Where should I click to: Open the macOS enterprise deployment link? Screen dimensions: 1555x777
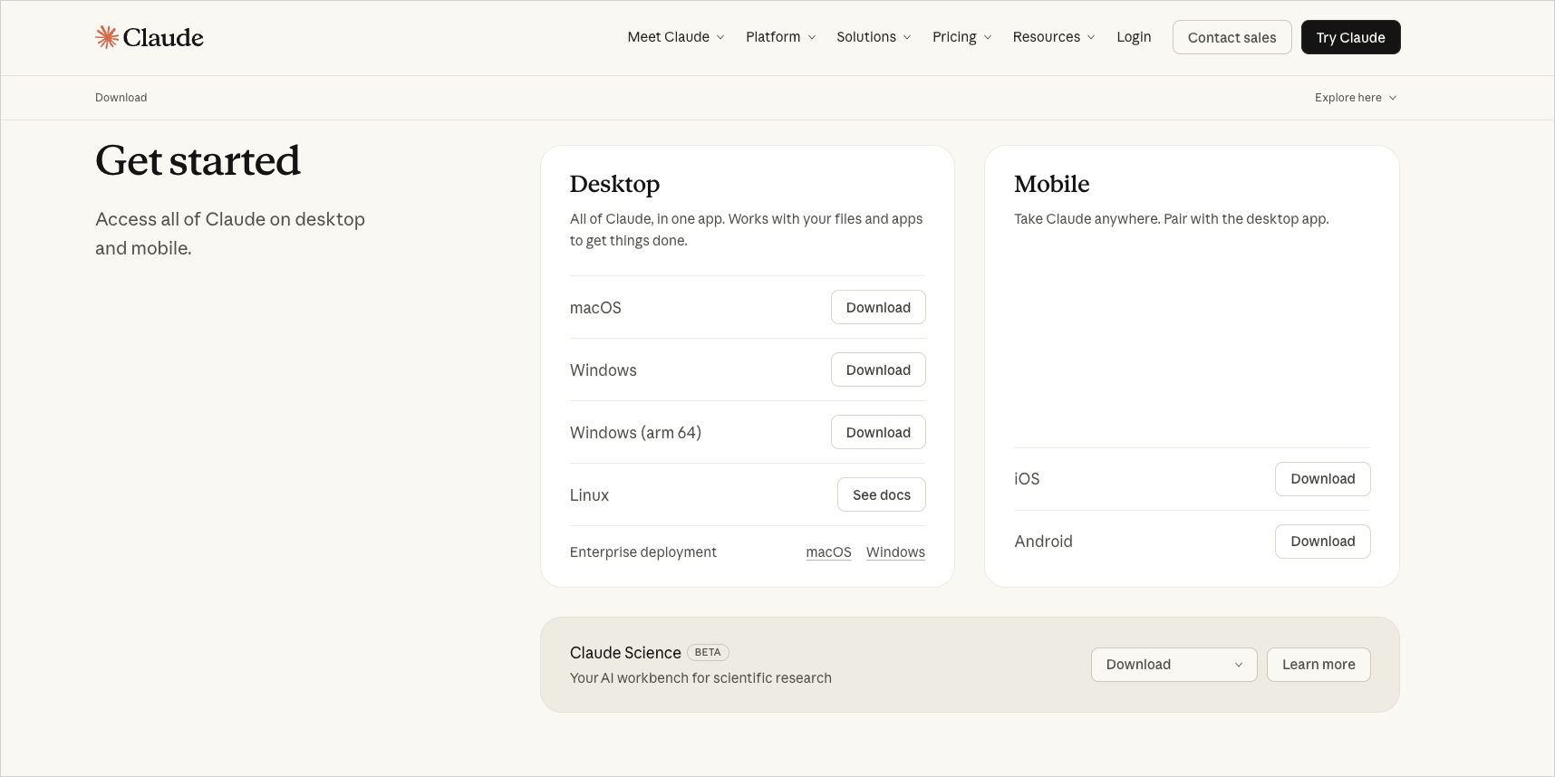(x=828, y=552)
